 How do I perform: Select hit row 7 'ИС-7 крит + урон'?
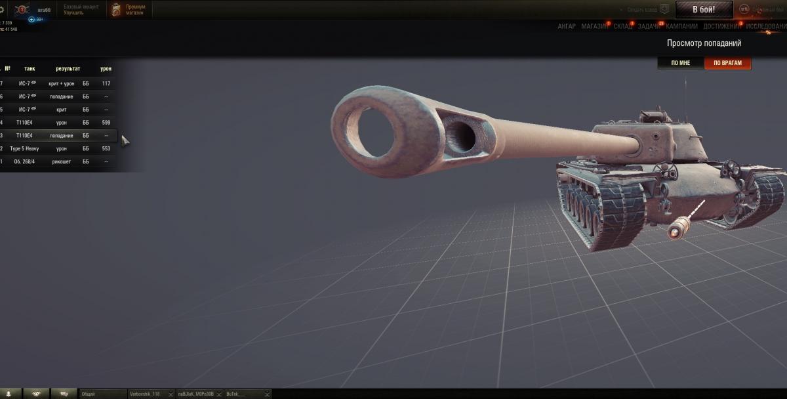click(58, 83)
